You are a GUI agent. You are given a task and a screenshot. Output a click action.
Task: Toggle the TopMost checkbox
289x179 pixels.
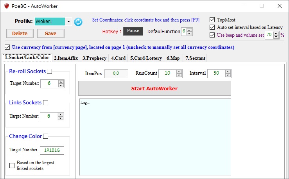[212, 20]
